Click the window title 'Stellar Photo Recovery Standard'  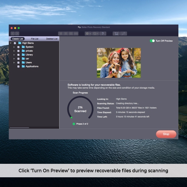pyautogui.click(x=95, y=27)
